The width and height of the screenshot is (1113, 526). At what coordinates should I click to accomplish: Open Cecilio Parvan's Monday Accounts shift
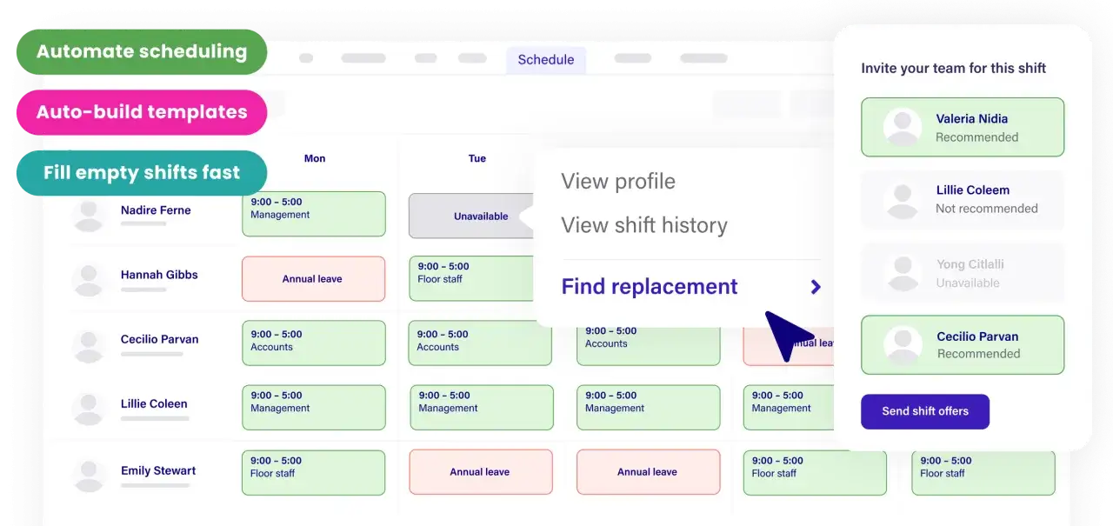click(313, 343)
